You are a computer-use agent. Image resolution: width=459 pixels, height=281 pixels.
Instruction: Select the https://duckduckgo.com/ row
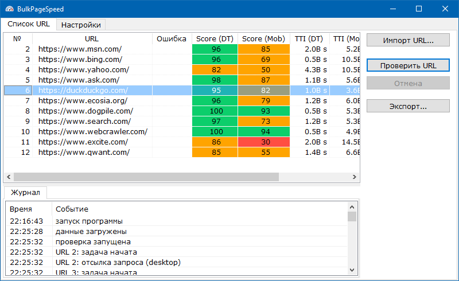coord(182,91)
